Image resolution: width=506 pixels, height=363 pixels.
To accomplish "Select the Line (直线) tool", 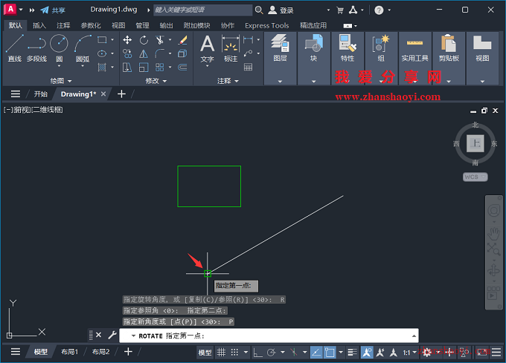I will [x=15, y=48].
